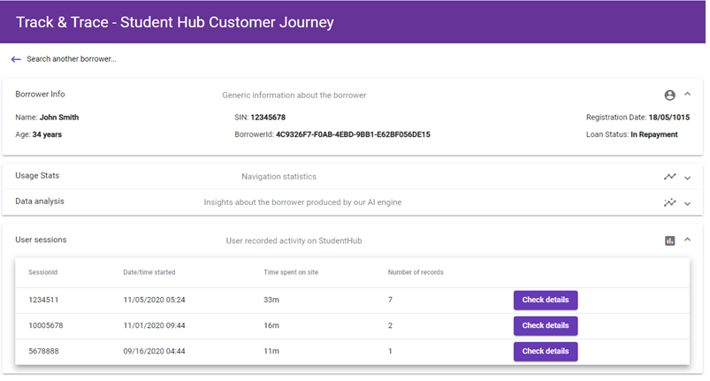The height and width of the screenshot is (381, 710).
Task: Check details for session 5678888
Action: pos(545,351)
